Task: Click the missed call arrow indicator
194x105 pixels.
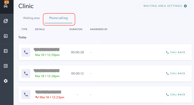Action: click(x=37, y=97)
